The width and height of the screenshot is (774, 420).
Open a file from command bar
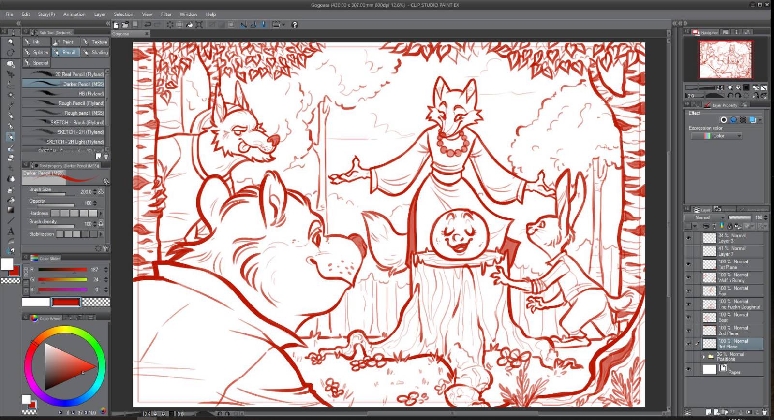125,25
